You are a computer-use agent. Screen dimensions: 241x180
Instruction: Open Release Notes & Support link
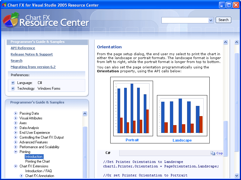tap(32, 54)
